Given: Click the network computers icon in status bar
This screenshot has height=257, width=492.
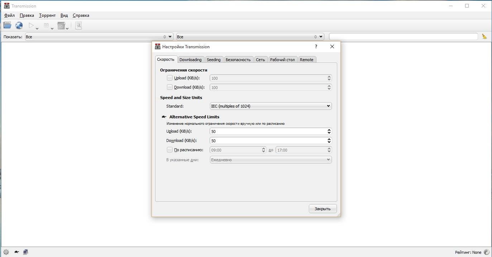Looking at the screenshot, I should tap(25, 252).
